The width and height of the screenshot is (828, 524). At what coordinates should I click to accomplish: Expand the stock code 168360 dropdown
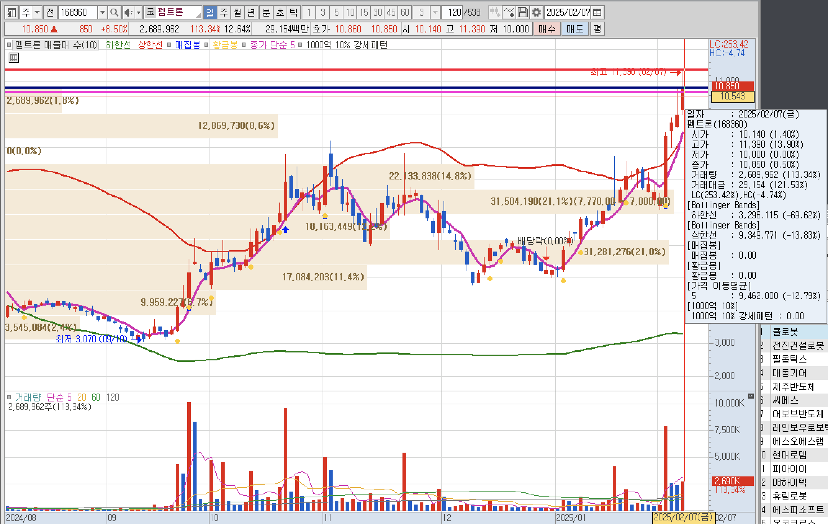[x=103, y=13]
